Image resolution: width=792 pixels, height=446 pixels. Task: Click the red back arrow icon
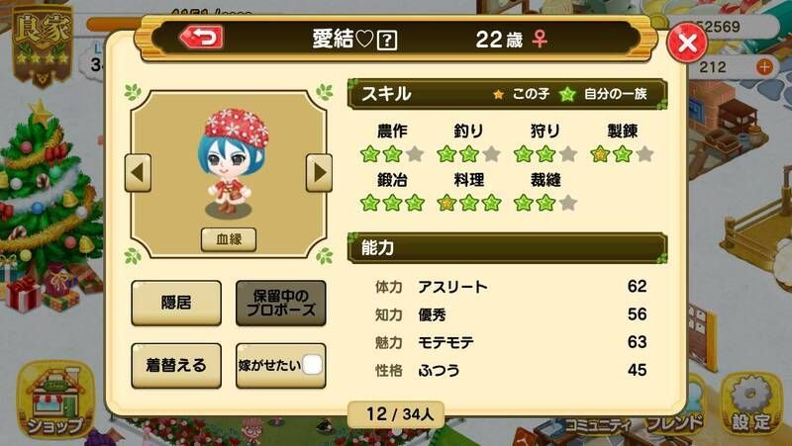201,38
